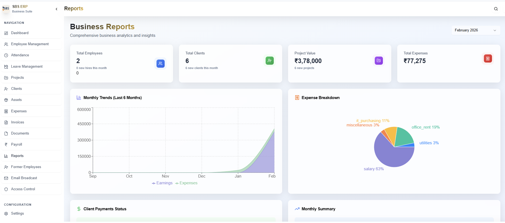Go to Expenses section
Screen dimensions: 505x223
pyautogui.click(x=31, y=111)
